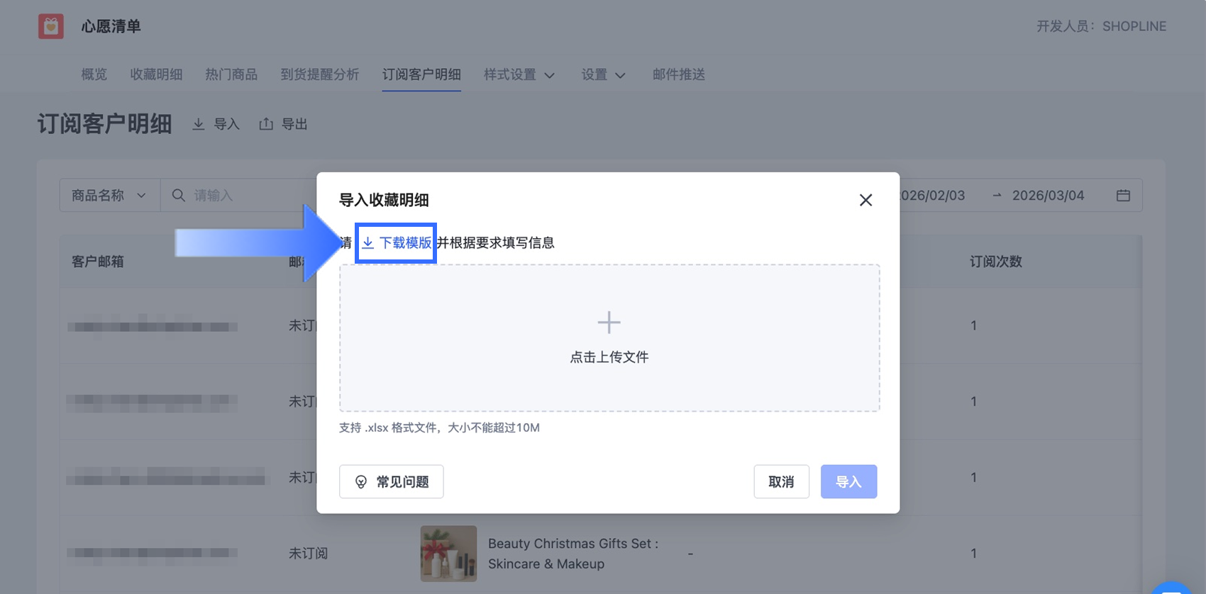Open the 邮件推送 tab

679,74
